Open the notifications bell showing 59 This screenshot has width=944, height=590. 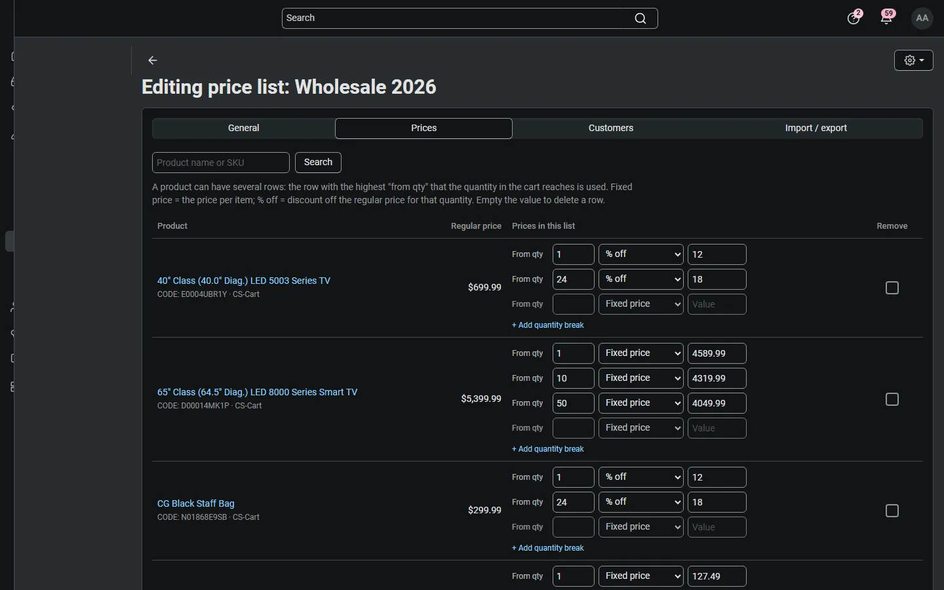tap(887, 18)
